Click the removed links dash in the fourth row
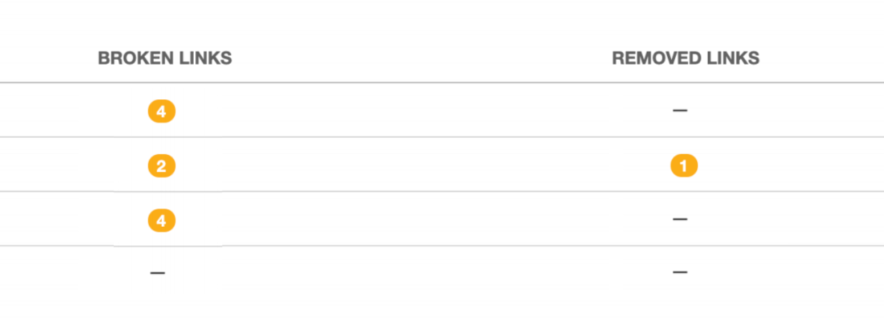This screenshot has width=884, height=326. pyautogui.click(x=680, y=272)
